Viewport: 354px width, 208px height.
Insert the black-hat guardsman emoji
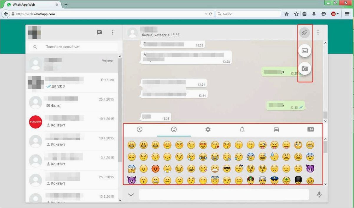(298, 180)
